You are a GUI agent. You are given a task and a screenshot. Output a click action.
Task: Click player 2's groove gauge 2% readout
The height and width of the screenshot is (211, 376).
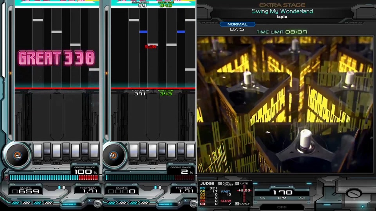[187, 172]
